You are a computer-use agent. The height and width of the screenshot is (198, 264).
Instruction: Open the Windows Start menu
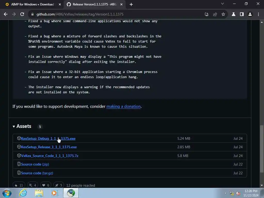tap(7, 193)
